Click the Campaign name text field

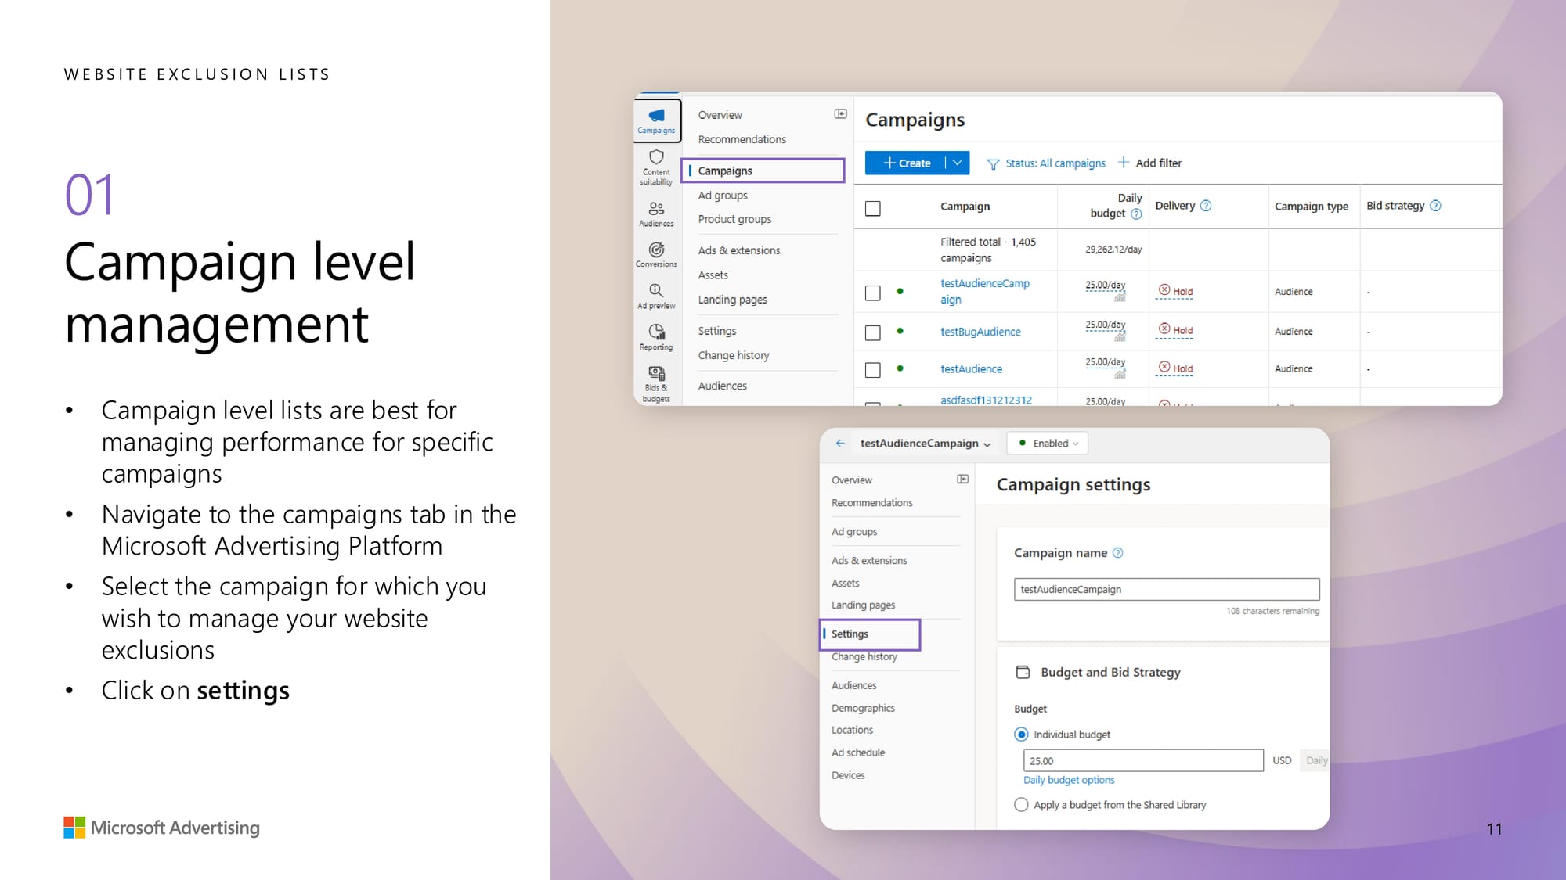tap(1166, 589)
